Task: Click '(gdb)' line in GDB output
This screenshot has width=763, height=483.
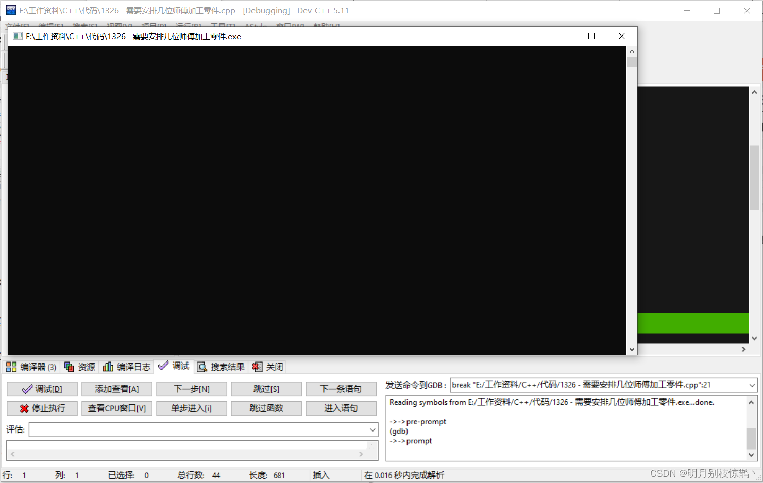Action: point(399,432)
